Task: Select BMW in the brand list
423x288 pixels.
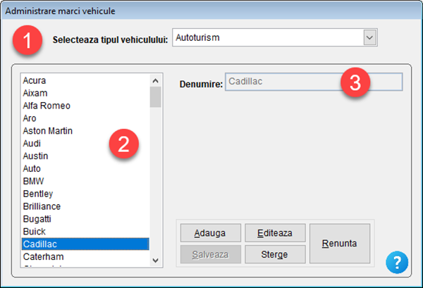Action: [x=85, y=181]
